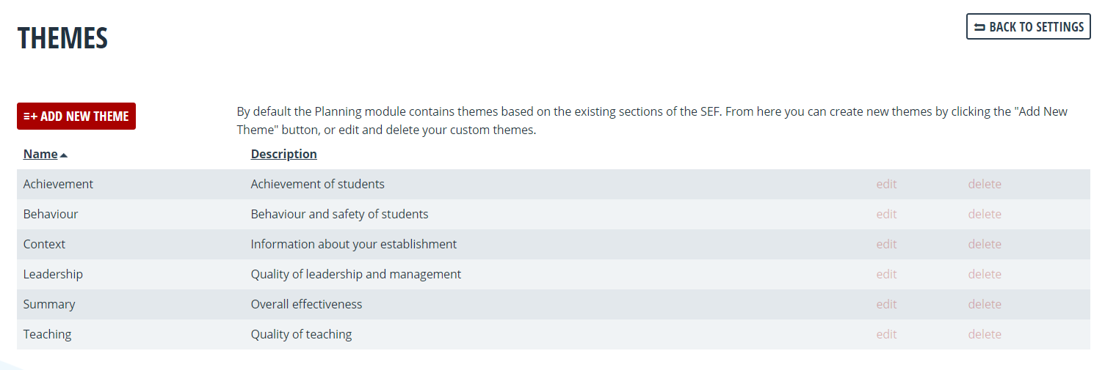
Task: Click the 'Quality of teaching' description
Action: click(x=302, y=334)
